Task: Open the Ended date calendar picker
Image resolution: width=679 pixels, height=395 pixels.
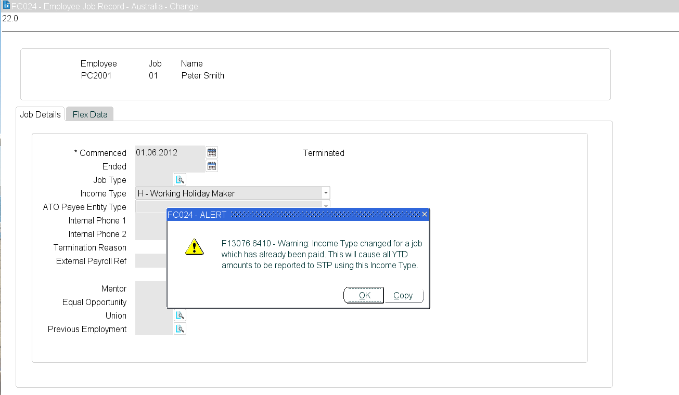Action: point(212,166)
